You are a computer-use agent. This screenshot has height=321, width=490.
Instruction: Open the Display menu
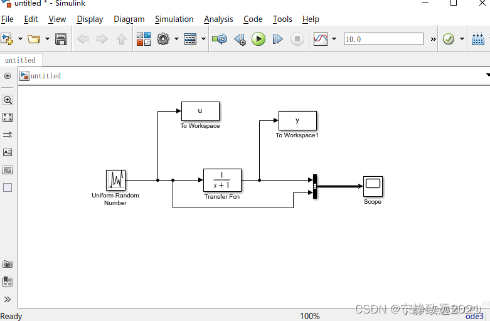pos(90,19)
